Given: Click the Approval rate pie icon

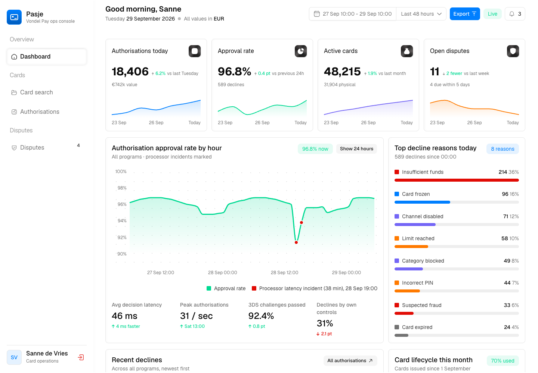Looking at the screenshot, I should (x=301, y=51).
